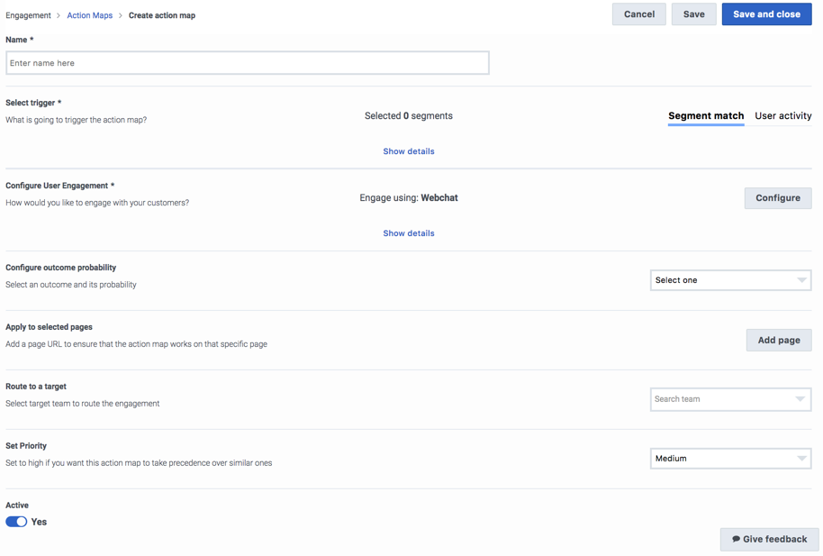Show details under Engage using Webchat
The image size is (823, 556).
click(409, 233)
